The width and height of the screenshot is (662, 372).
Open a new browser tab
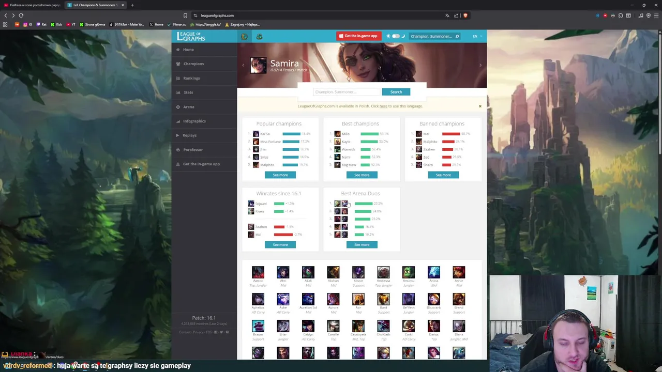coord(132,5)
